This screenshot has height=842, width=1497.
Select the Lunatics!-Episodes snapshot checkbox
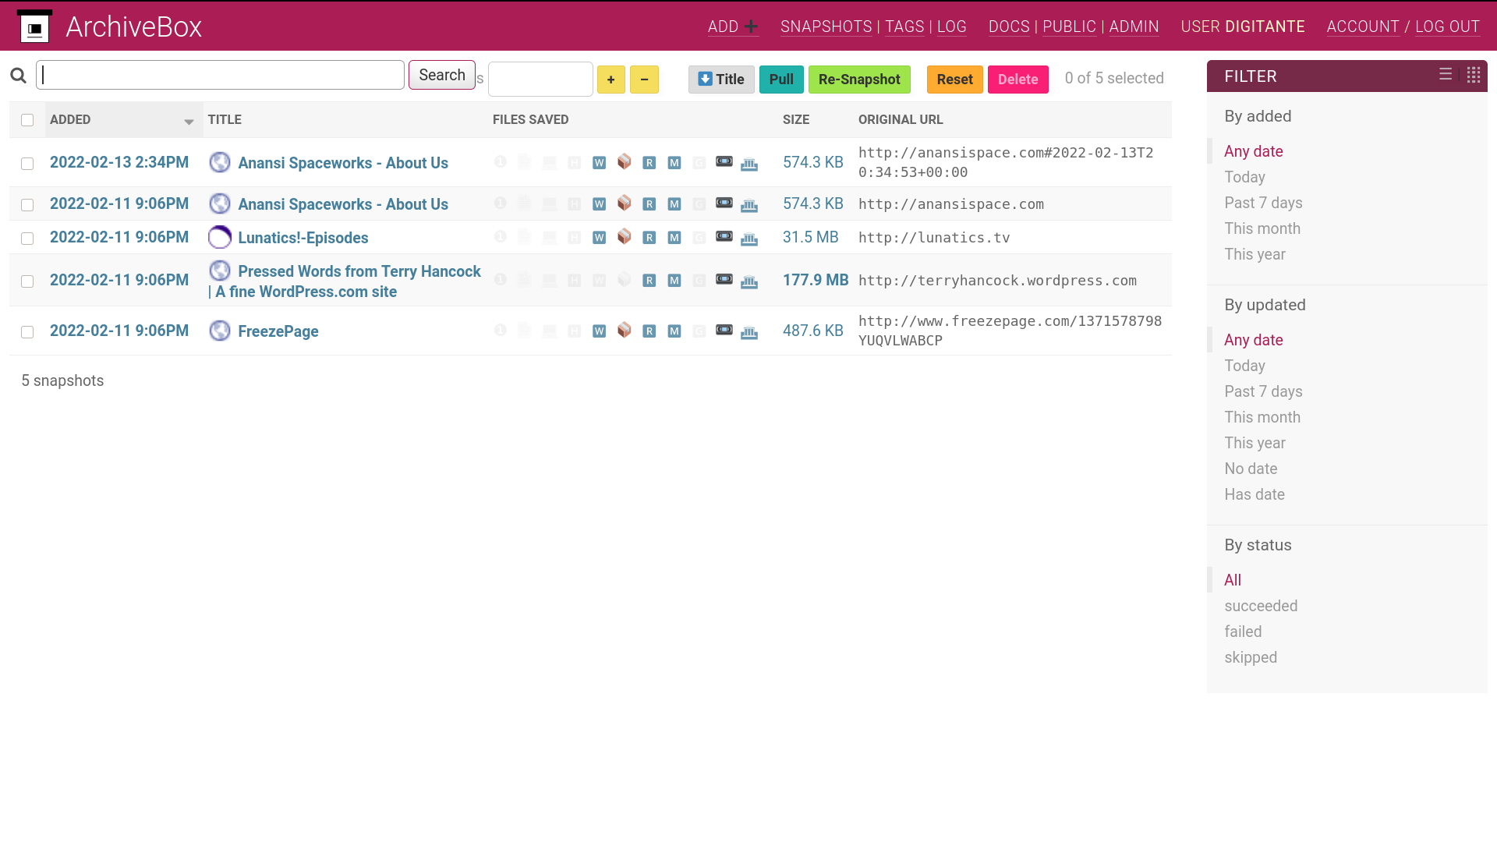click(x=27, y=239)
